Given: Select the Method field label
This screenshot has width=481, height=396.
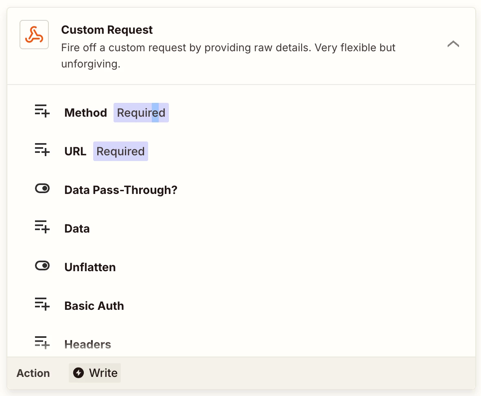Looking at the screenshot, I should [85, 113].
